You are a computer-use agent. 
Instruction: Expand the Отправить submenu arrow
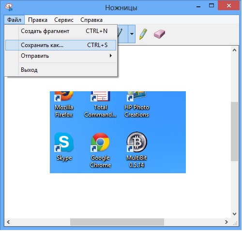(111, 56)
